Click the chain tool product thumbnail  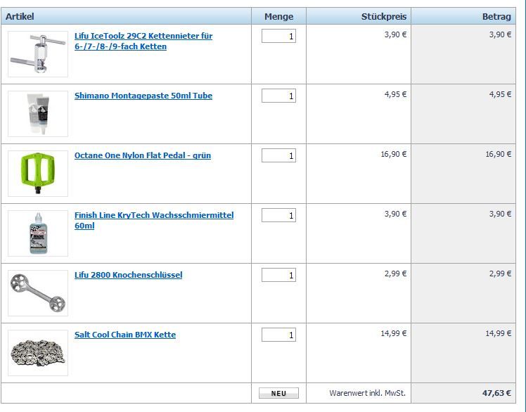[x=38, y=54]
